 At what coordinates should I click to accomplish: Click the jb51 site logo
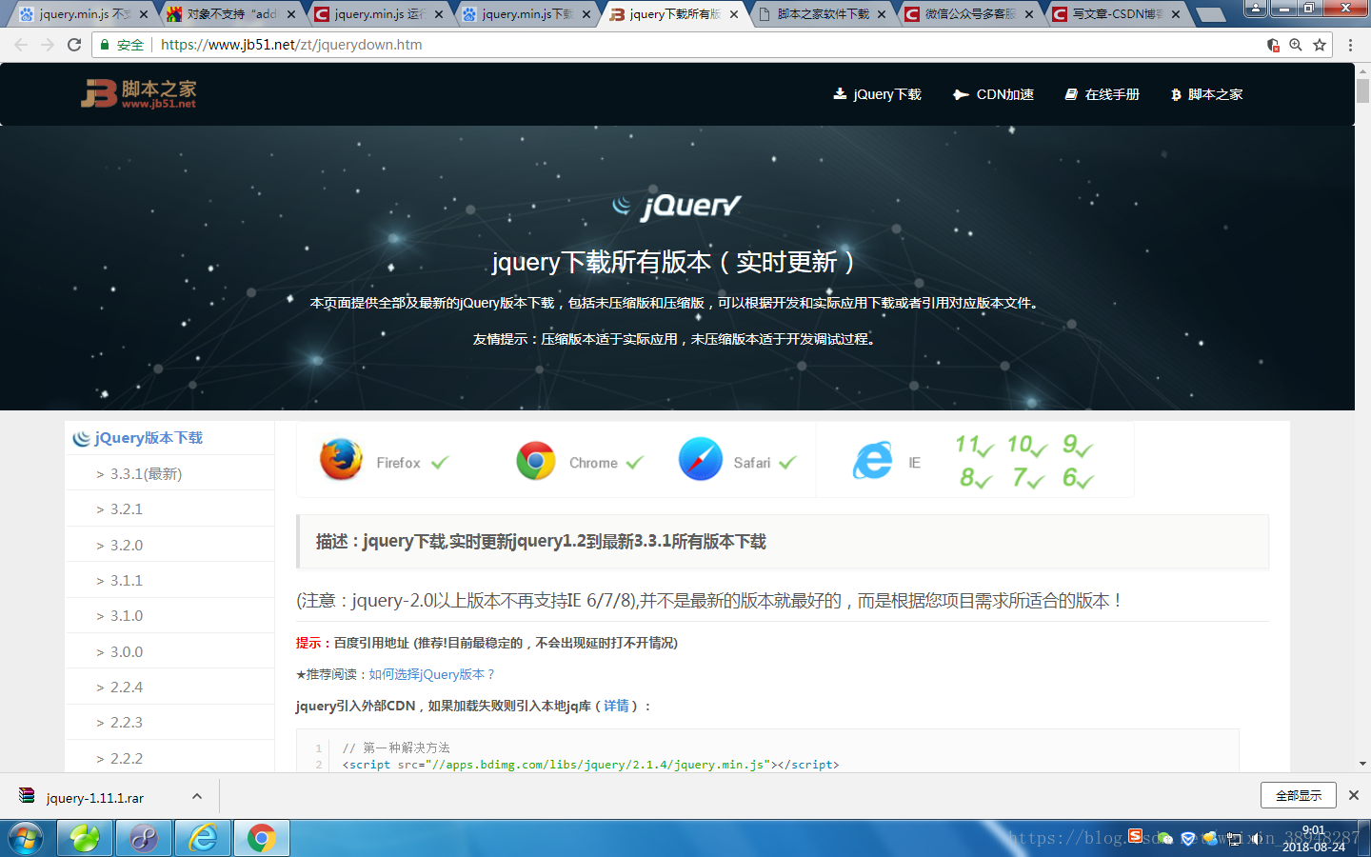[x=139, y=93]
